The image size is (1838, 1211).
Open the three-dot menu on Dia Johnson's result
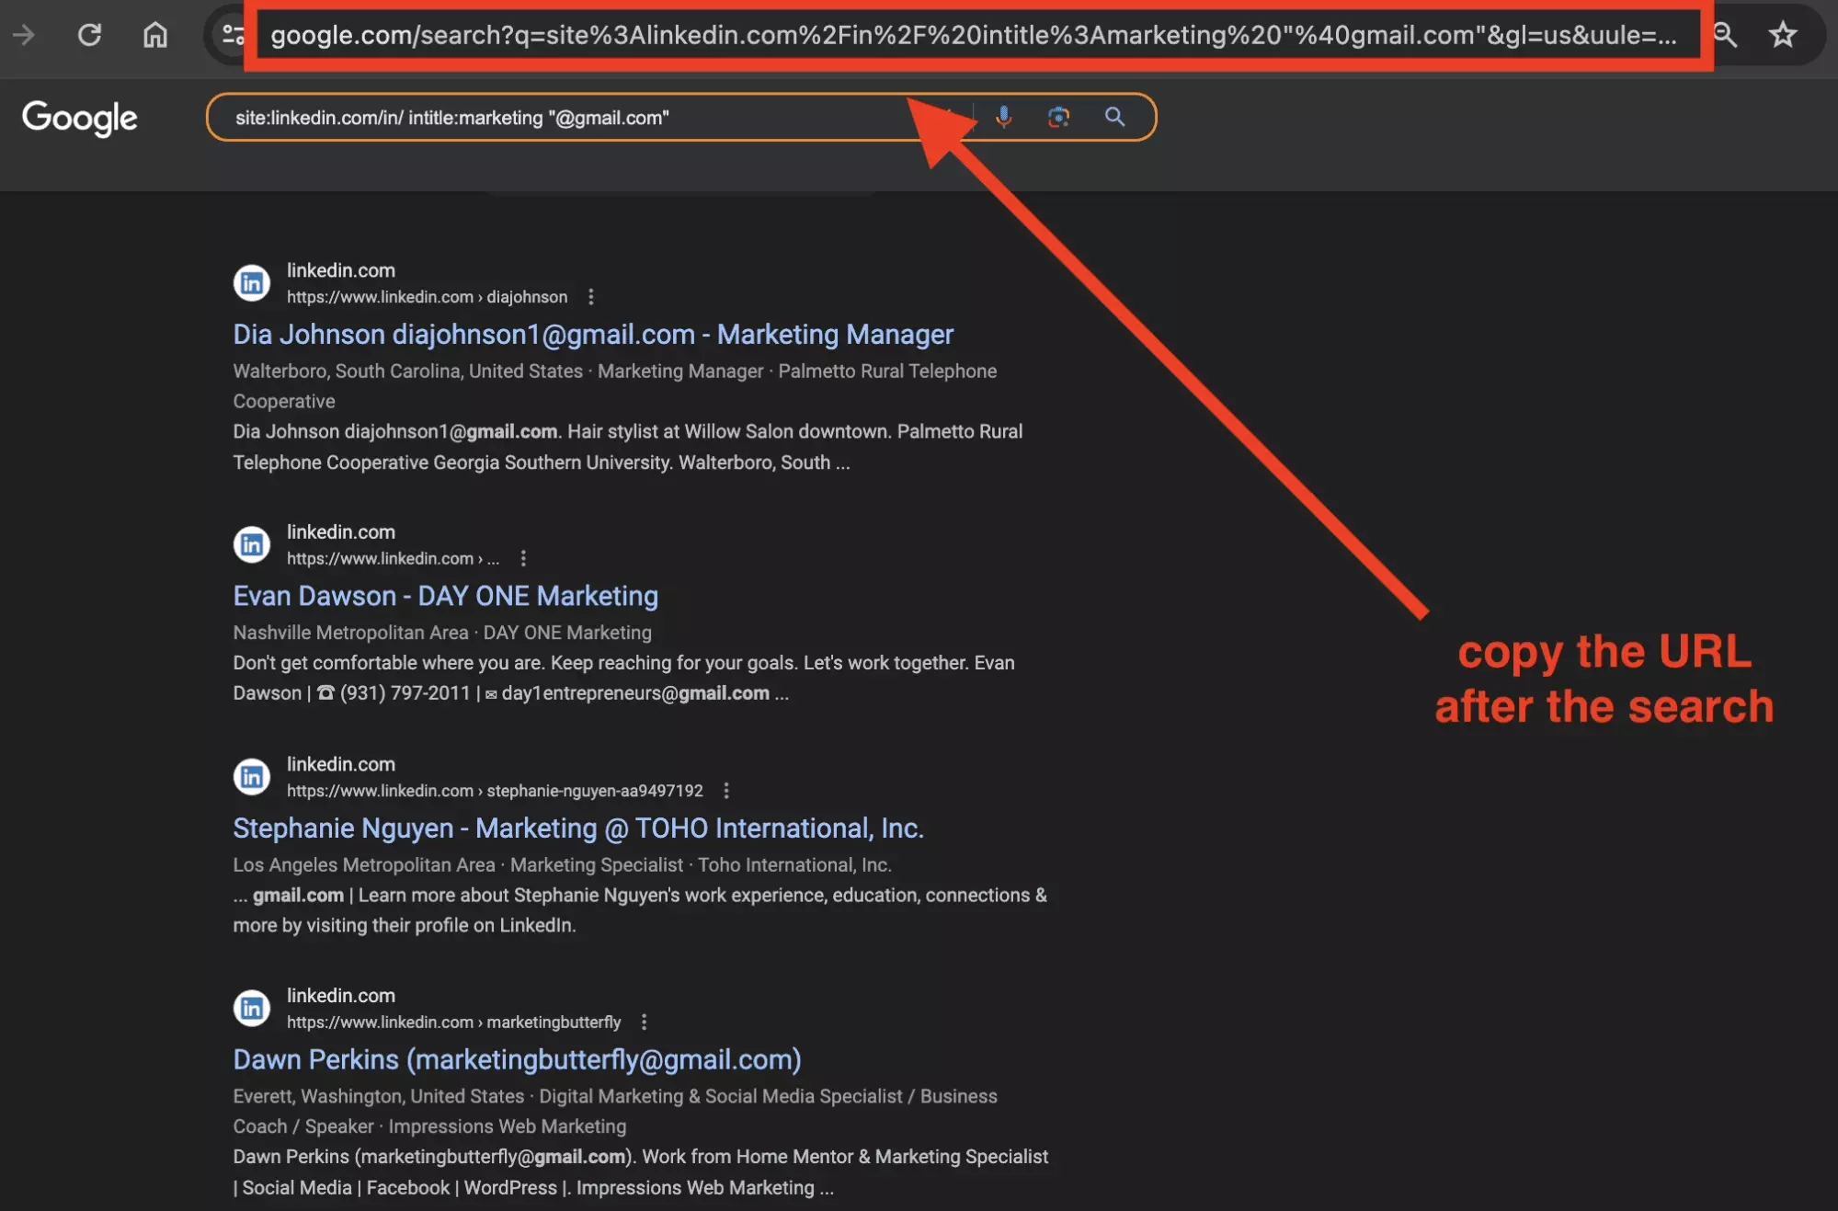(591, 296)
